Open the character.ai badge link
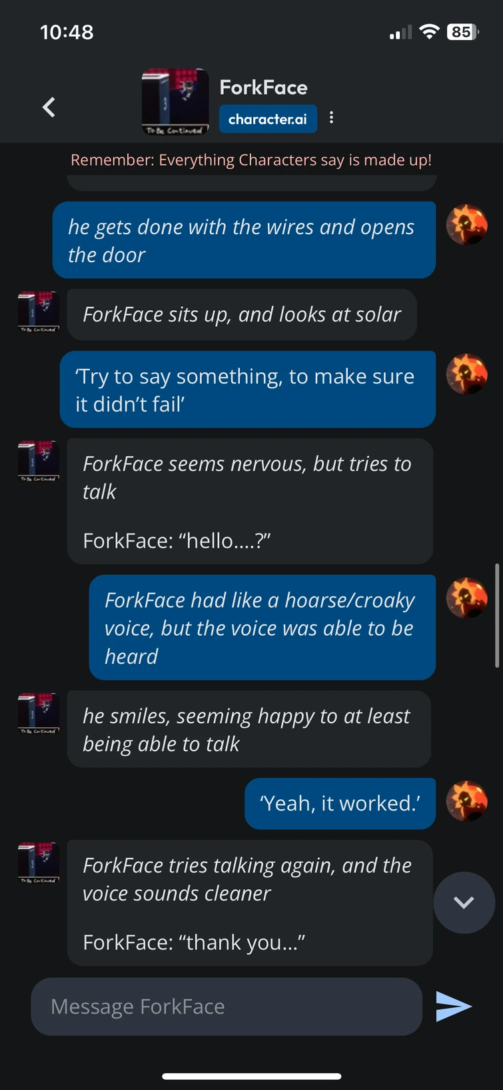The height and width of the screenshot is (1090, 503). coord(268,119)
